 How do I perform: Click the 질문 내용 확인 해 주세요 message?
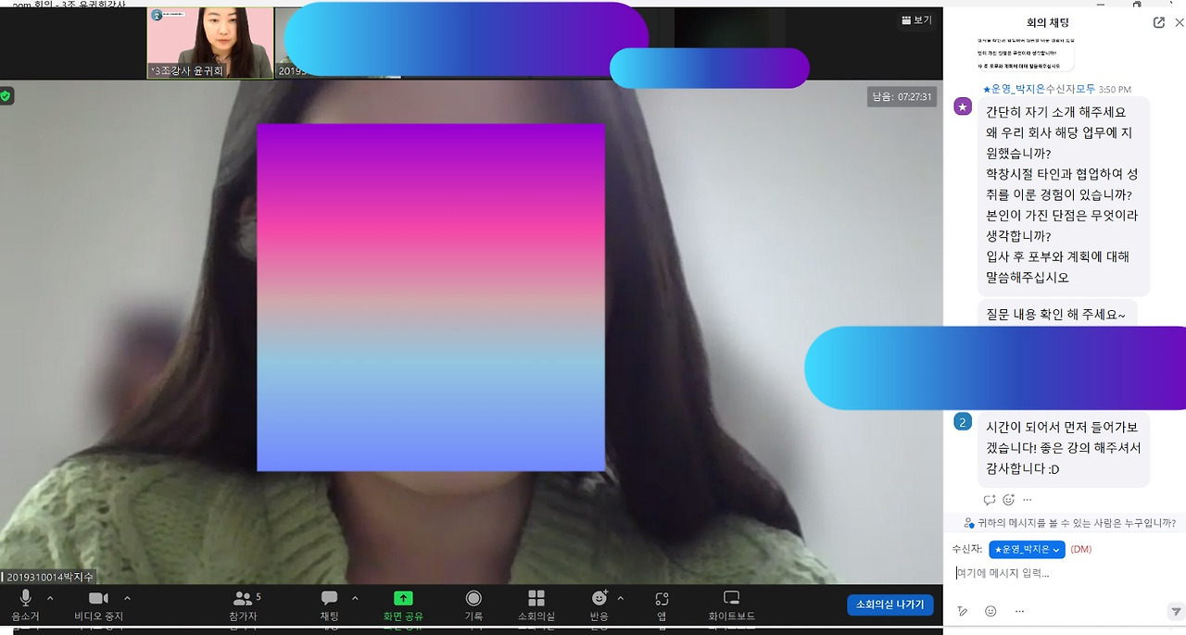1056,314
